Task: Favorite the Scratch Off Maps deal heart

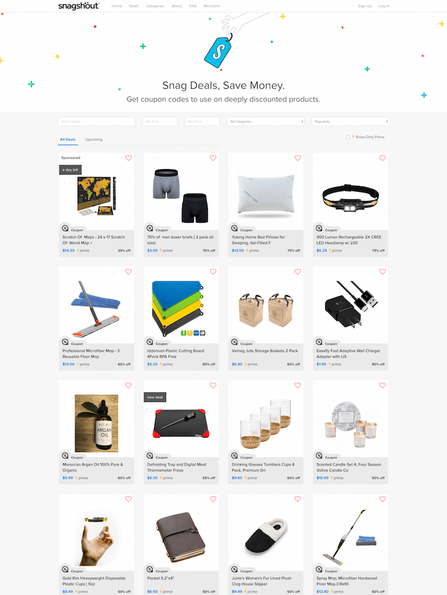Action: point(129,158)
